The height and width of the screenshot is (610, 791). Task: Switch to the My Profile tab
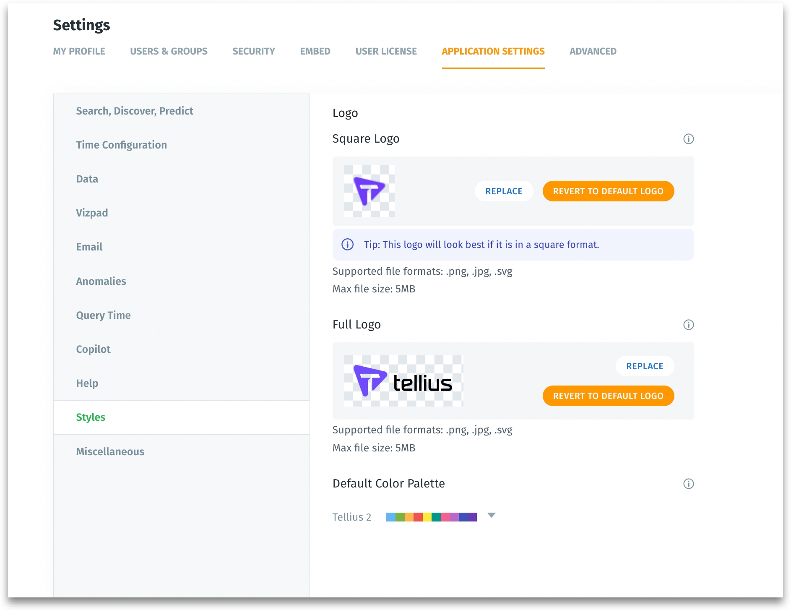tap(79, 51)
